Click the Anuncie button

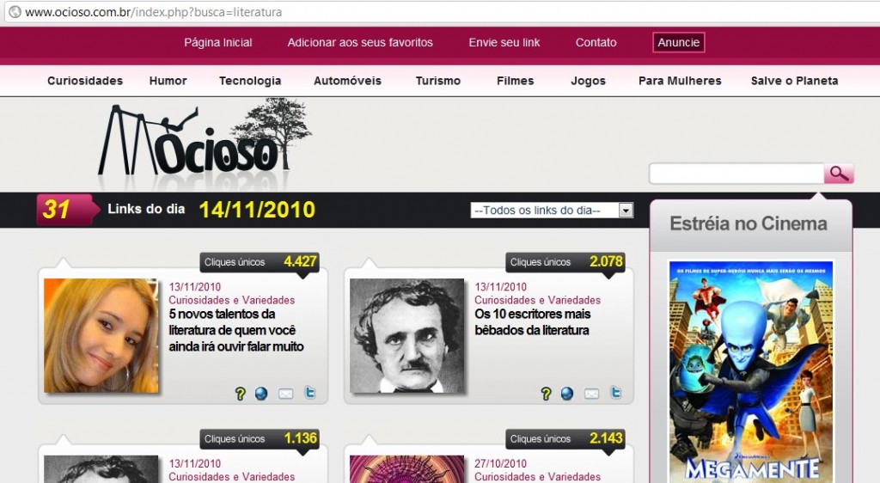pos(679,43)
